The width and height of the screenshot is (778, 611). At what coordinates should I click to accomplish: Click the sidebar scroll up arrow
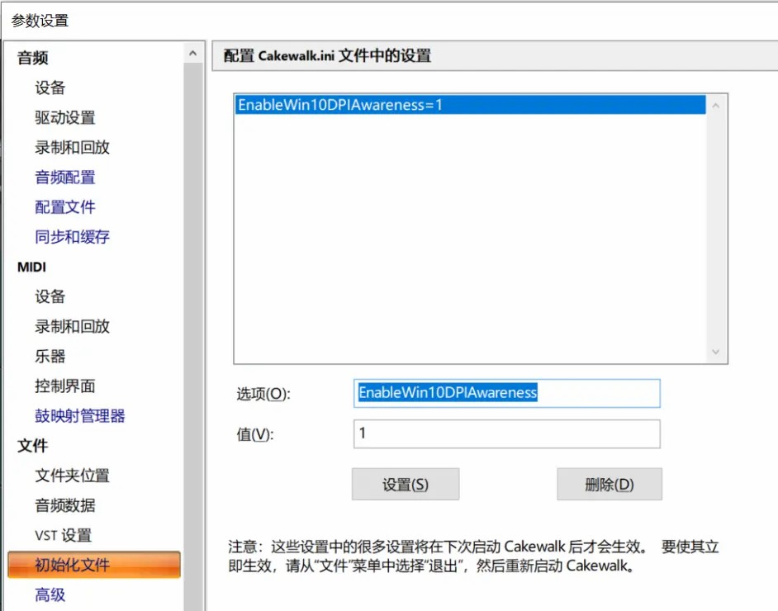pos(193,53)
